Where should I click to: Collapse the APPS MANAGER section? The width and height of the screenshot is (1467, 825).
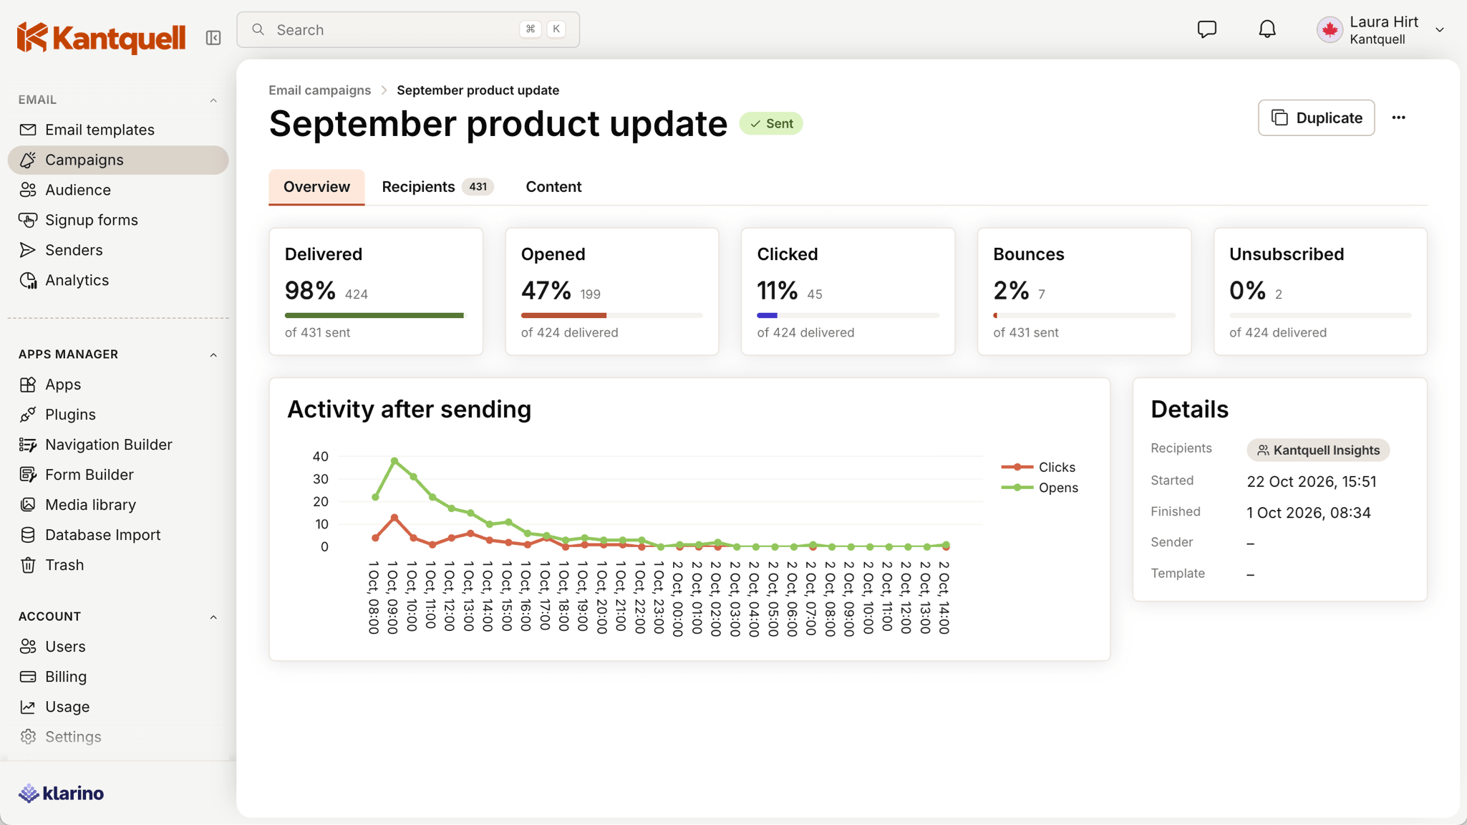coord(213,355)
